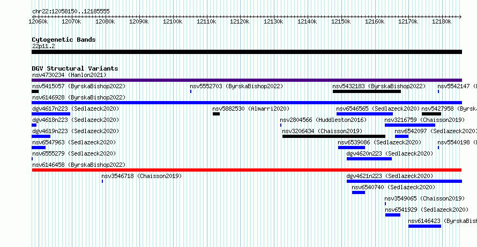The width and height of the screenshot is (477, 247).
Task: Click the 22p11.2 band label
Action: (x=43, y=46)
